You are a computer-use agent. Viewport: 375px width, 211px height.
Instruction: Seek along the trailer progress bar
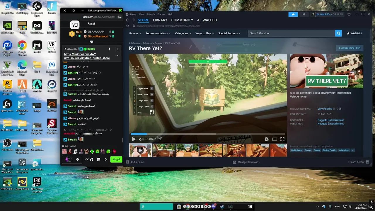pos(208,134)
